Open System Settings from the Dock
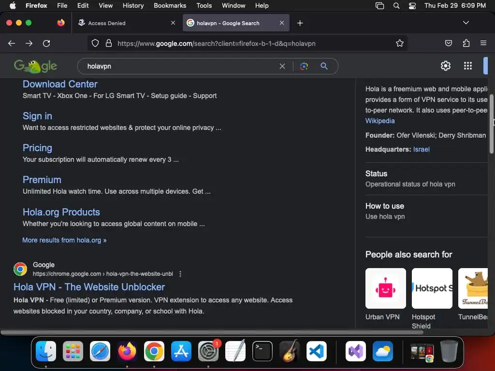 [x=208, y=351]
